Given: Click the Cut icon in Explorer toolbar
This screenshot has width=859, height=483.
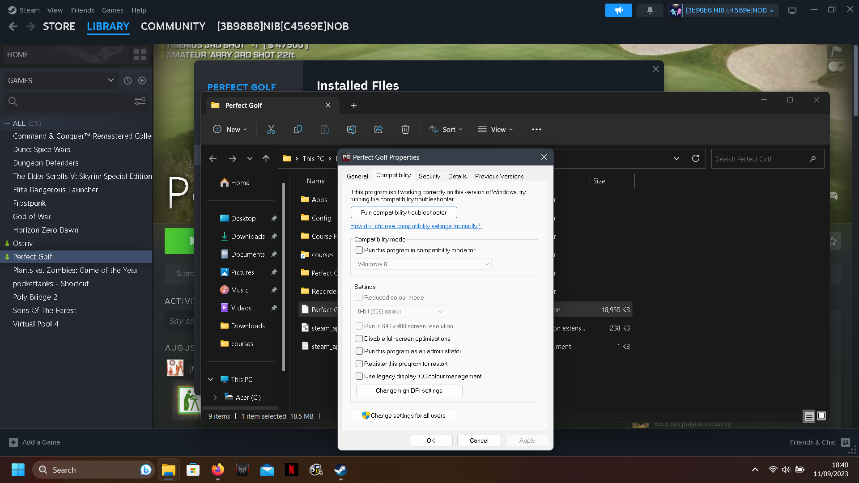Looking at the screenshot, I should 271,129.
